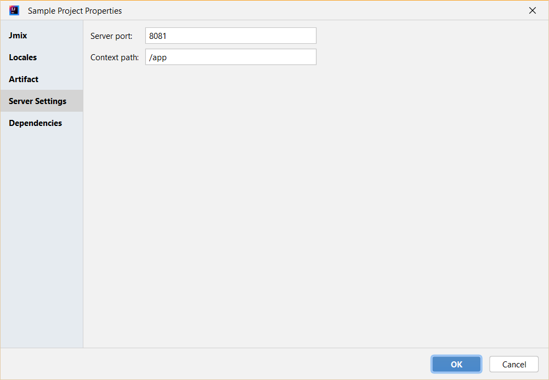Switch to the Locales section
The height and width of the screenshot is (380, 549).
41,57
